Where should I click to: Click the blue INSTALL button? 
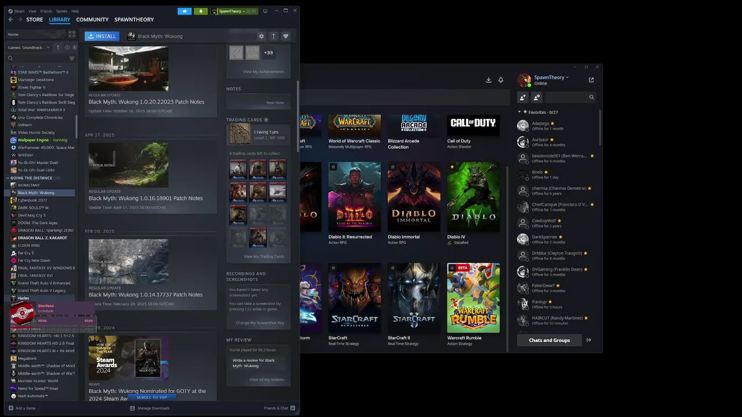pos(102,36)
